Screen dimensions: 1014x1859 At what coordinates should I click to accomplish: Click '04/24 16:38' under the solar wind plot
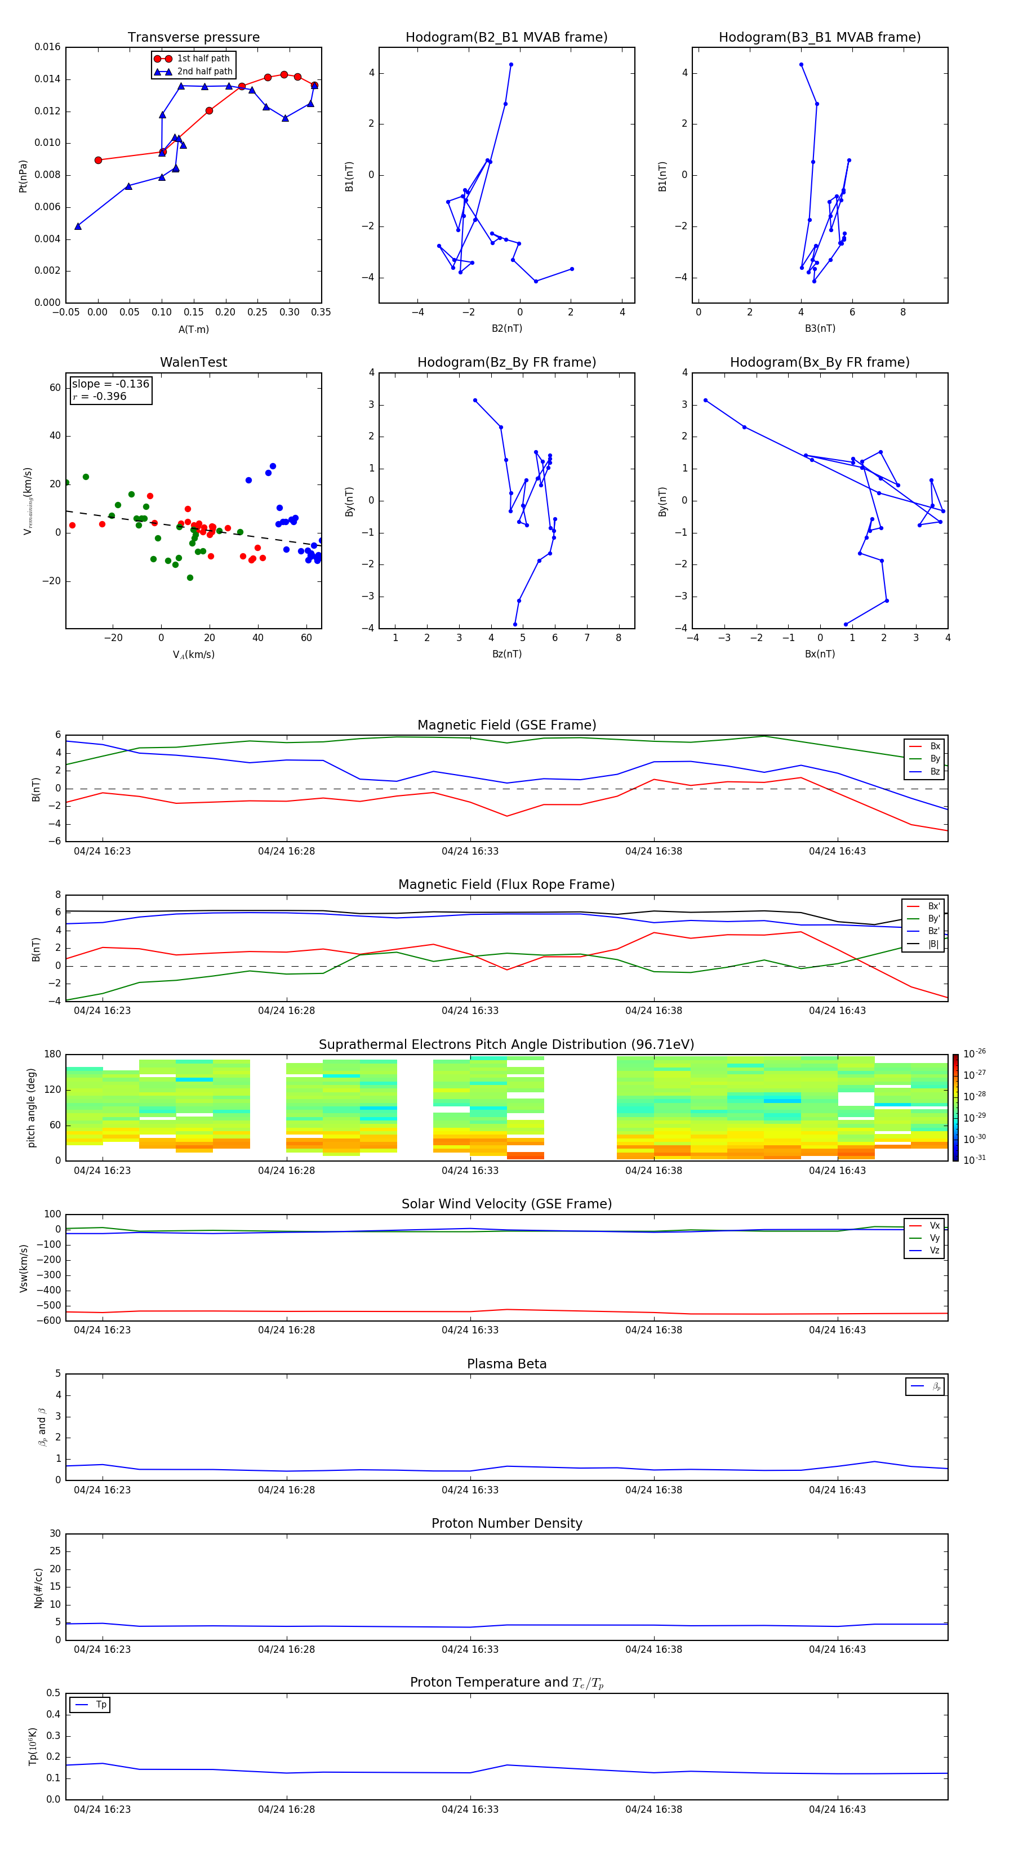(x=654, y=1330)
